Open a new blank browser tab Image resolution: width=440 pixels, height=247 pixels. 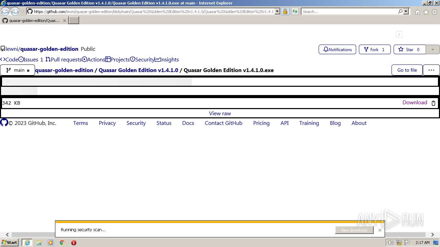pos(74,21)
